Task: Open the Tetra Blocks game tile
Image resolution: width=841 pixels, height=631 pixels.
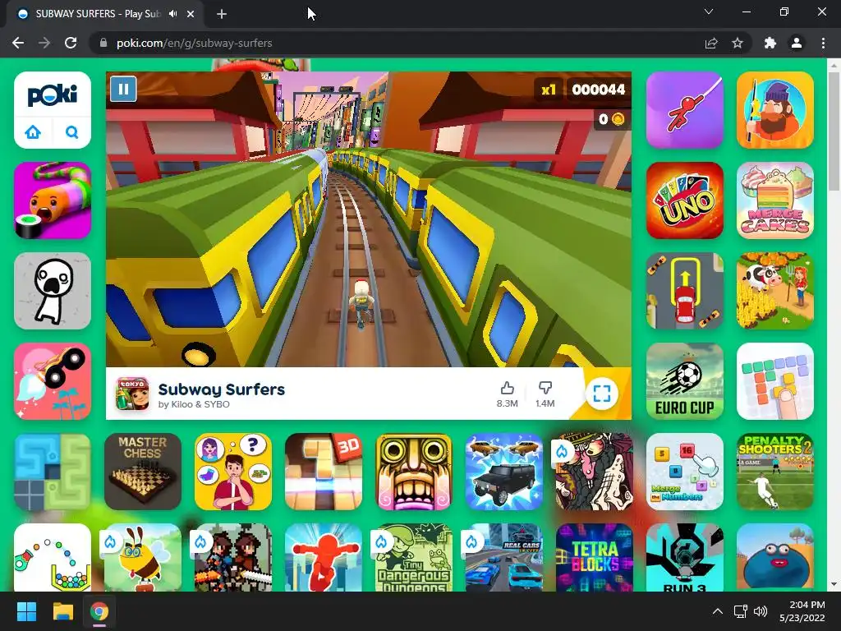Action: (x=595, y=558)
